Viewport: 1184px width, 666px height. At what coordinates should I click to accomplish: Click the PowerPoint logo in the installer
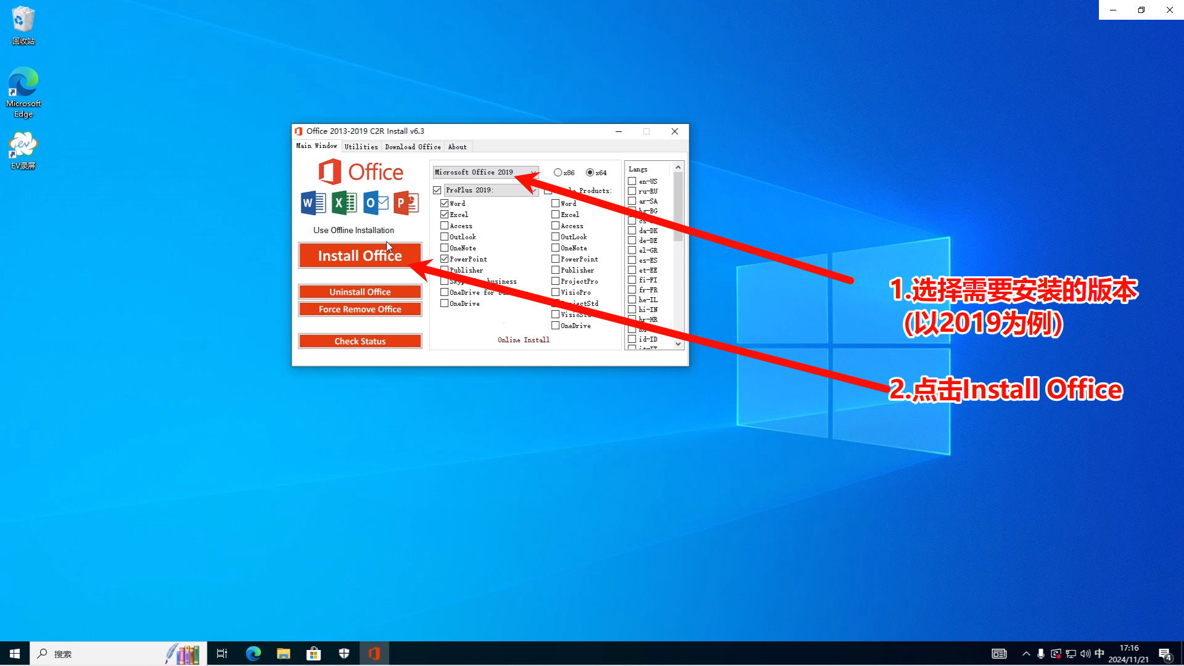click(x=406, y=203)
